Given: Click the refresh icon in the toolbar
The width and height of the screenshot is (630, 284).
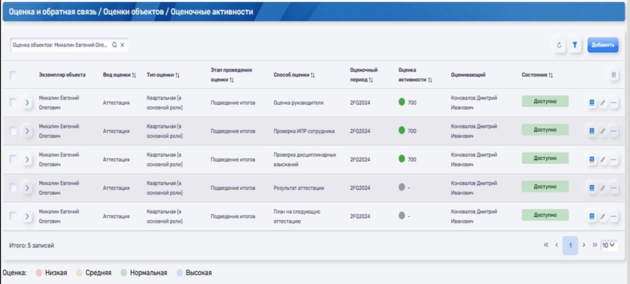Looking at the screenshot, I should (x=559, y=45).
